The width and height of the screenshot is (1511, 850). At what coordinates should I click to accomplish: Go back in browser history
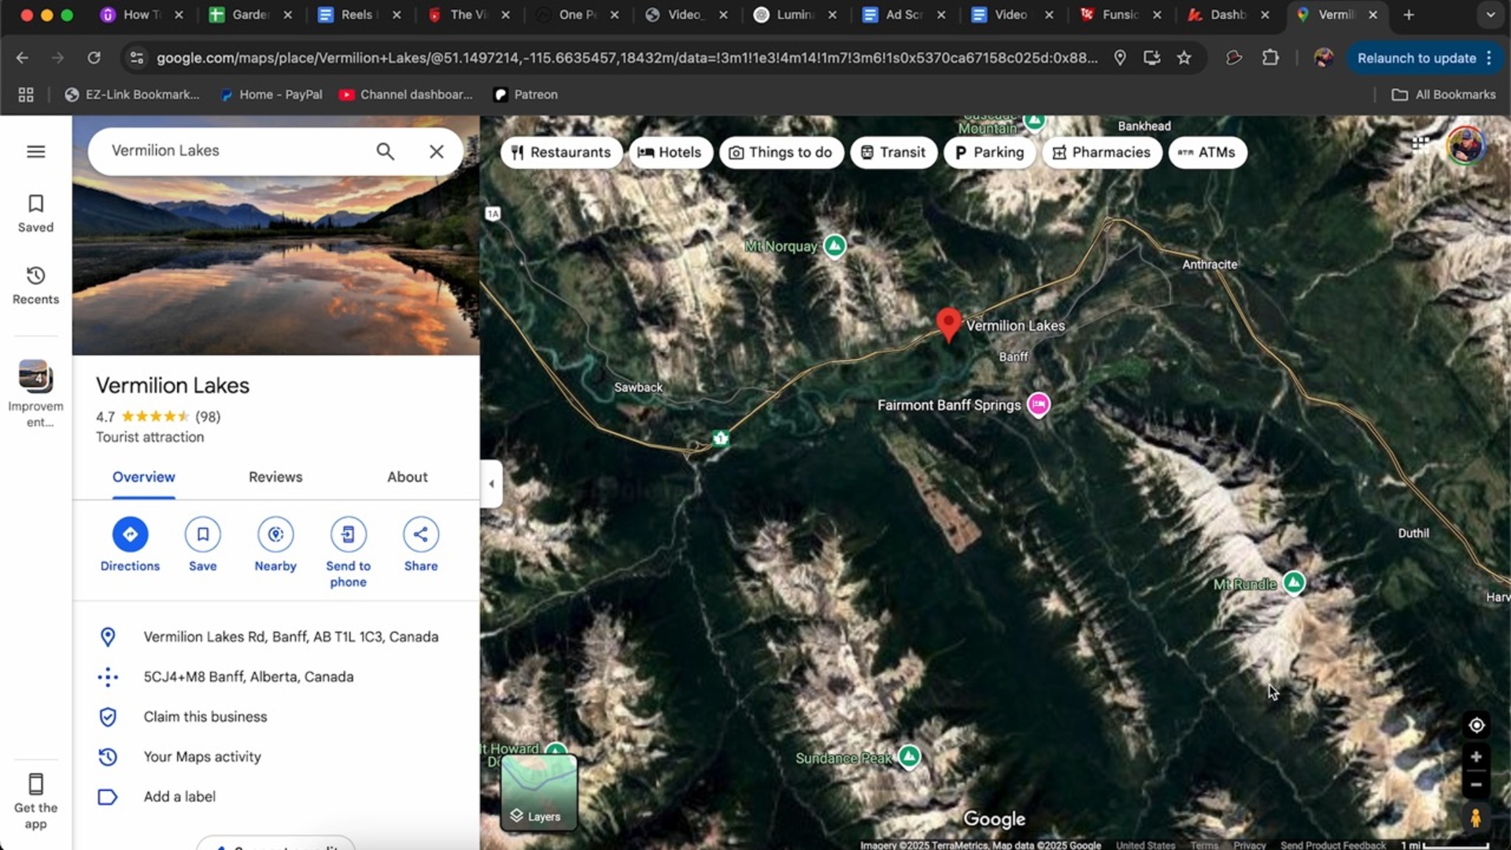click(22, 57)
